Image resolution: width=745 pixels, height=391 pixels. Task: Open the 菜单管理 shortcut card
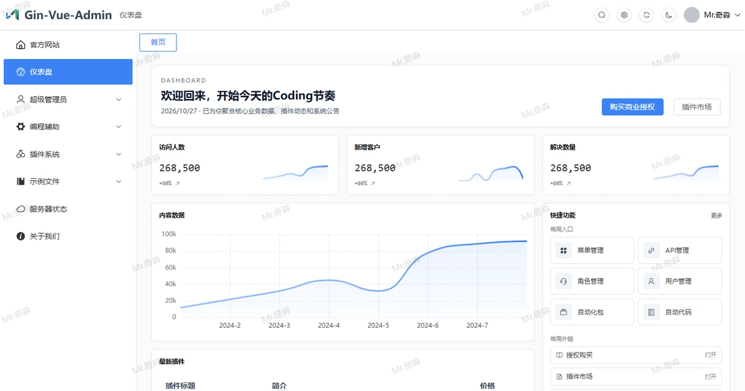(592, 250)
